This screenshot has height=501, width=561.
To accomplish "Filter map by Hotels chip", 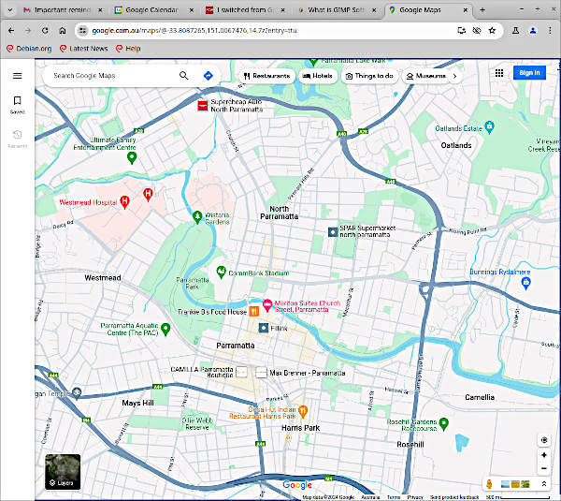I will [x=318, y=75].
